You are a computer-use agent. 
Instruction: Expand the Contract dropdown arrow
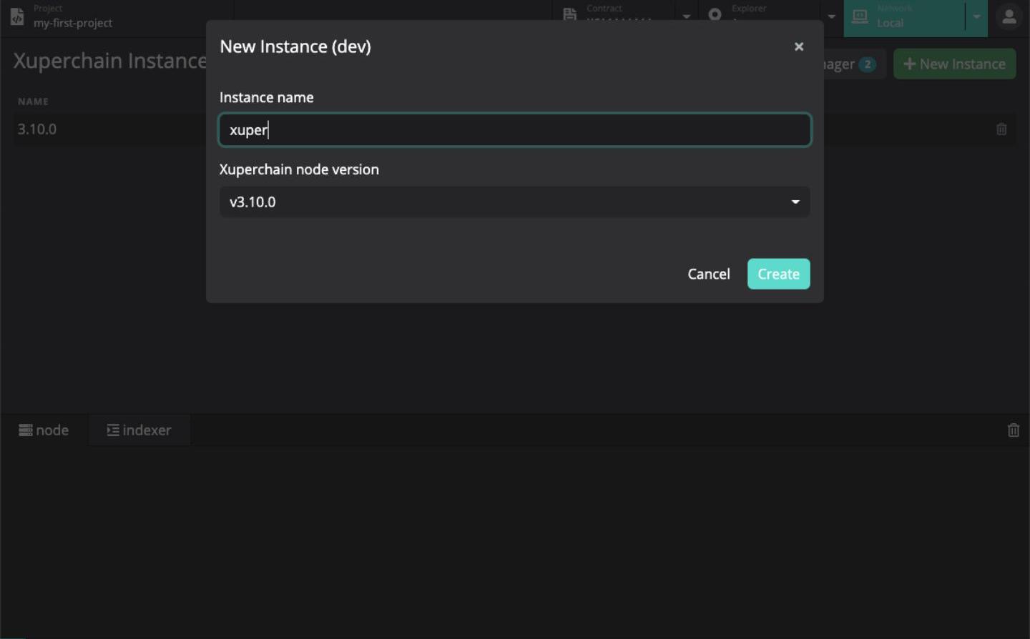[x=686, y=16]
